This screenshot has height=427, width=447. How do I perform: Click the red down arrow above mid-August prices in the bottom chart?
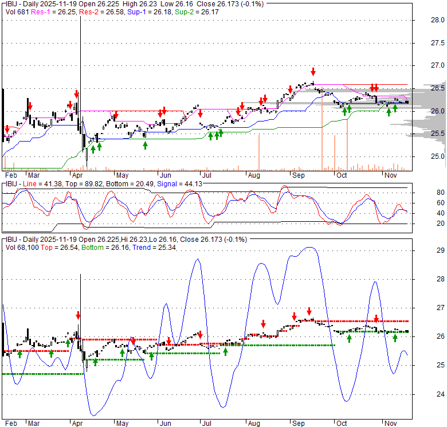(263, 323)
